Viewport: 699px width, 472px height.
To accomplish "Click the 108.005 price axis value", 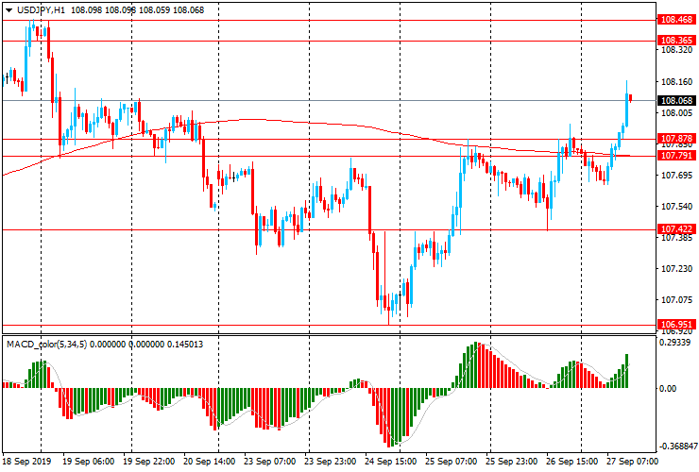I will pos(676,113).
